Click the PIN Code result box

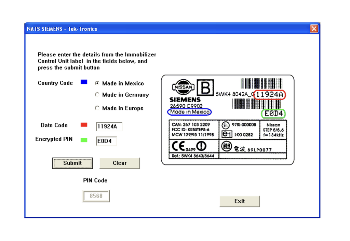coord(96,196)
